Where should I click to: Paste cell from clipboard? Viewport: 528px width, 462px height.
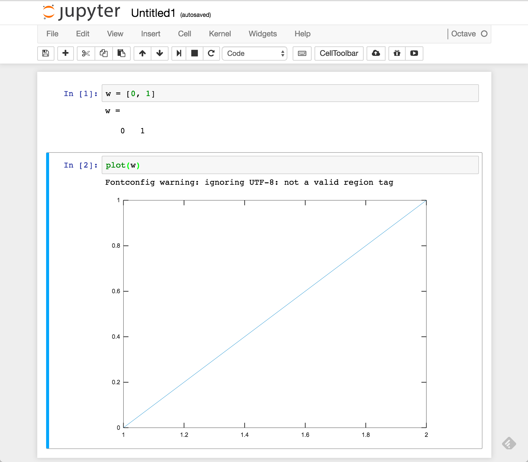[x=122, y=54]
